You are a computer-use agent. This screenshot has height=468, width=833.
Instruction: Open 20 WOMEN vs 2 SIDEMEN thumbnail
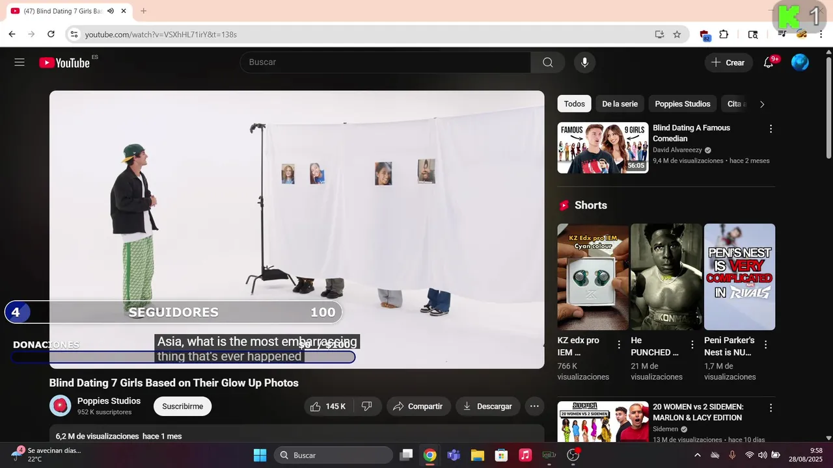point(603,422)
